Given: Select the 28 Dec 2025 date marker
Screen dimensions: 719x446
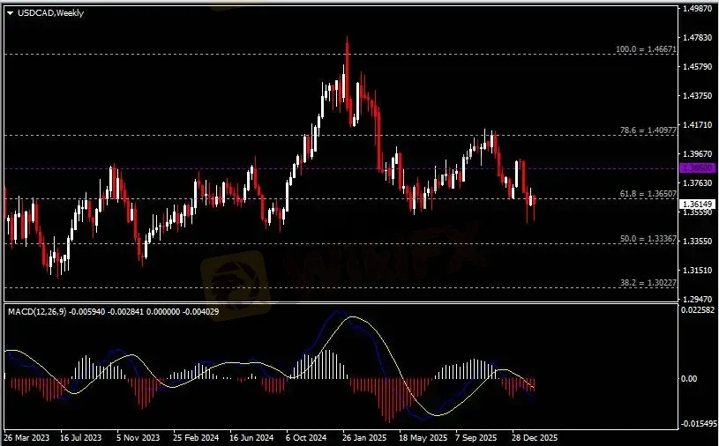Looking at the screenshot, I should pos(535,437).
